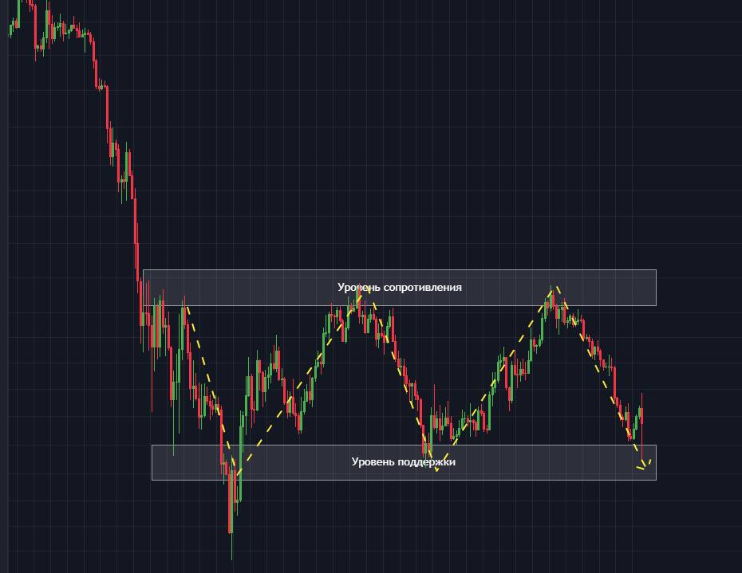The width and height of the screenshot is (742, 573).
Task: Click the narrow left sidebar strip
Action: pyautogui.click(x=3, y=287)
